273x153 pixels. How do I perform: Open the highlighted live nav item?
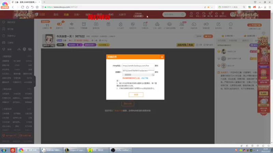click(x=66, y=15)
